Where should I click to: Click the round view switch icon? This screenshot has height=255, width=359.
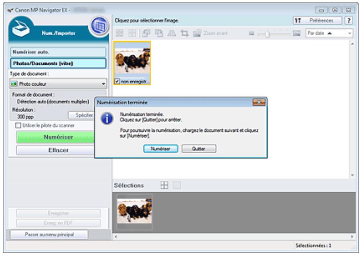click(x=99, y=26)
